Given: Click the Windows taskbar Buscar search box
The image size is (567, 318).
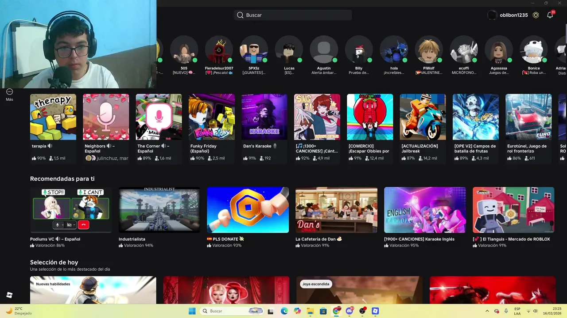Looking at the screenshot, I should click(x=233, y=311).
